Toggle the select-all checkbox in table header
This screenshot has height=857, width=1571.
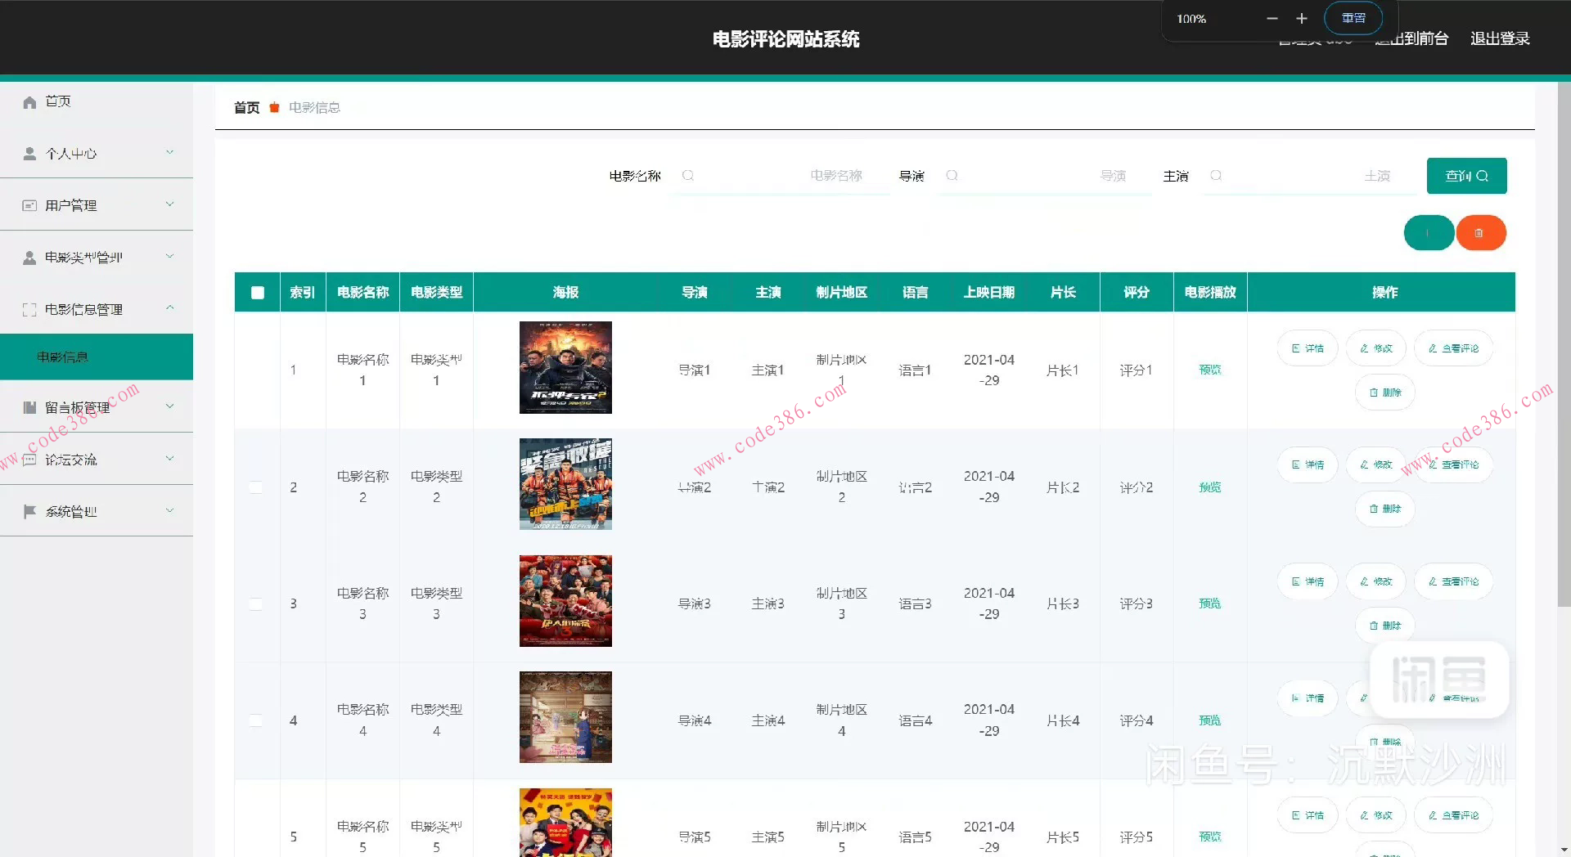[258, 293]
